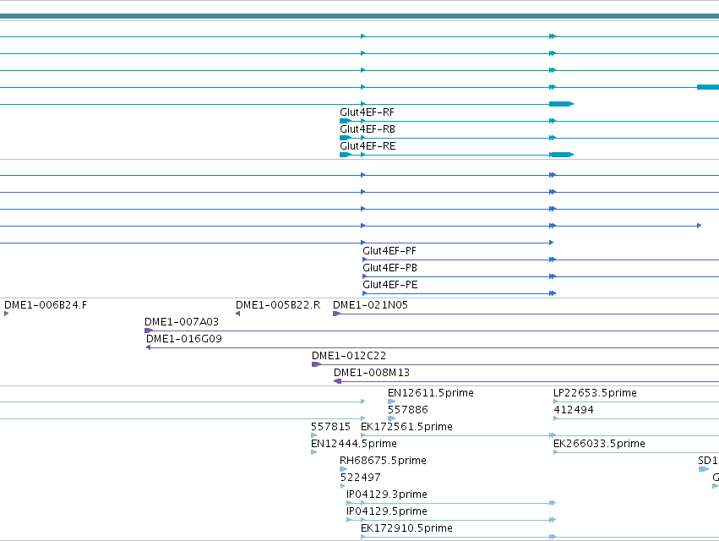This screenshot has width=719, height=541.
Task: Select the EN12611.5prime EST label
Action: click(431, 393)
